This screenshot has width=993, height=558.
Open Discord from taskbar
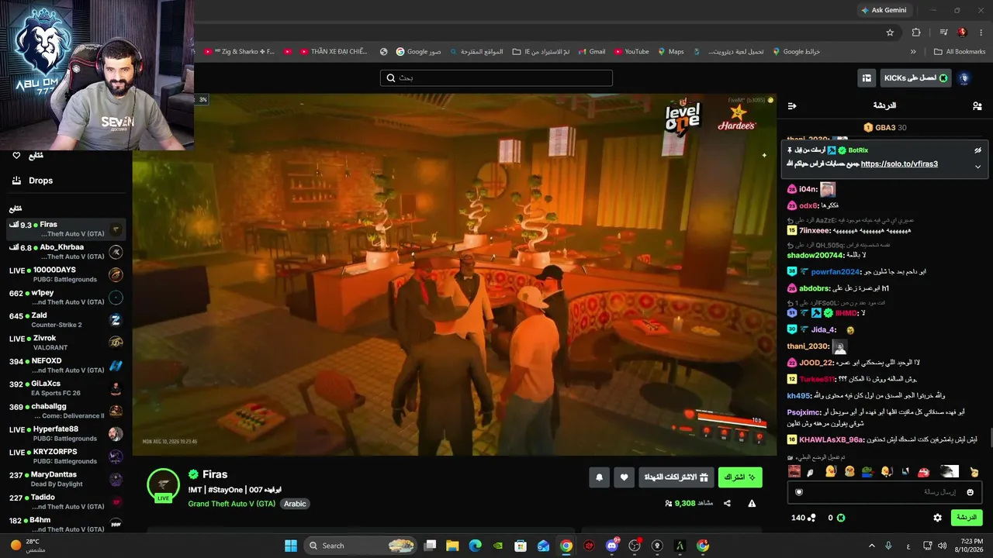click(612, 546)
